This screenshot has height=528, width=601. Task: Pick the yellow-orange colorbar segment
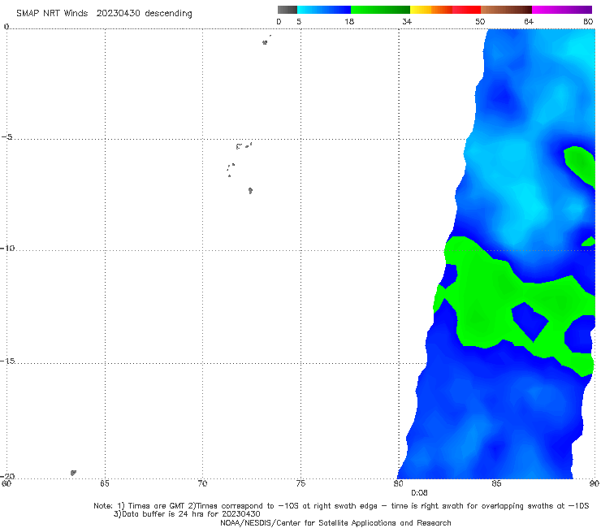pos(430,10)
